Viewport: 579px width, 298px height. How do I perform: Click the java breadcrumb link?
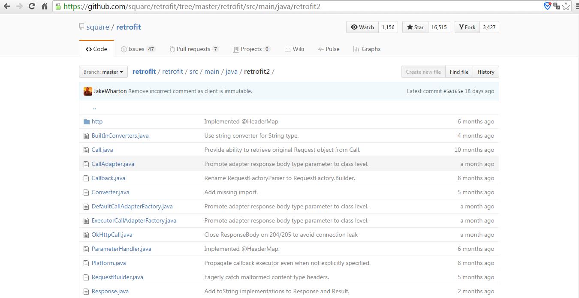click(x=232, y=72)
